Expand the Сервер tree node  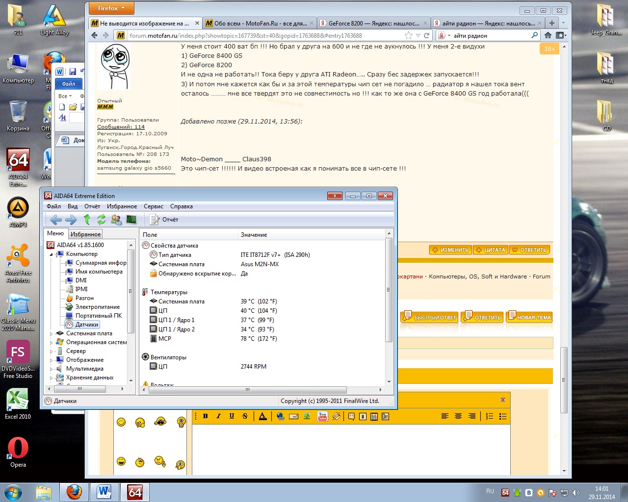tap(51, 351)
